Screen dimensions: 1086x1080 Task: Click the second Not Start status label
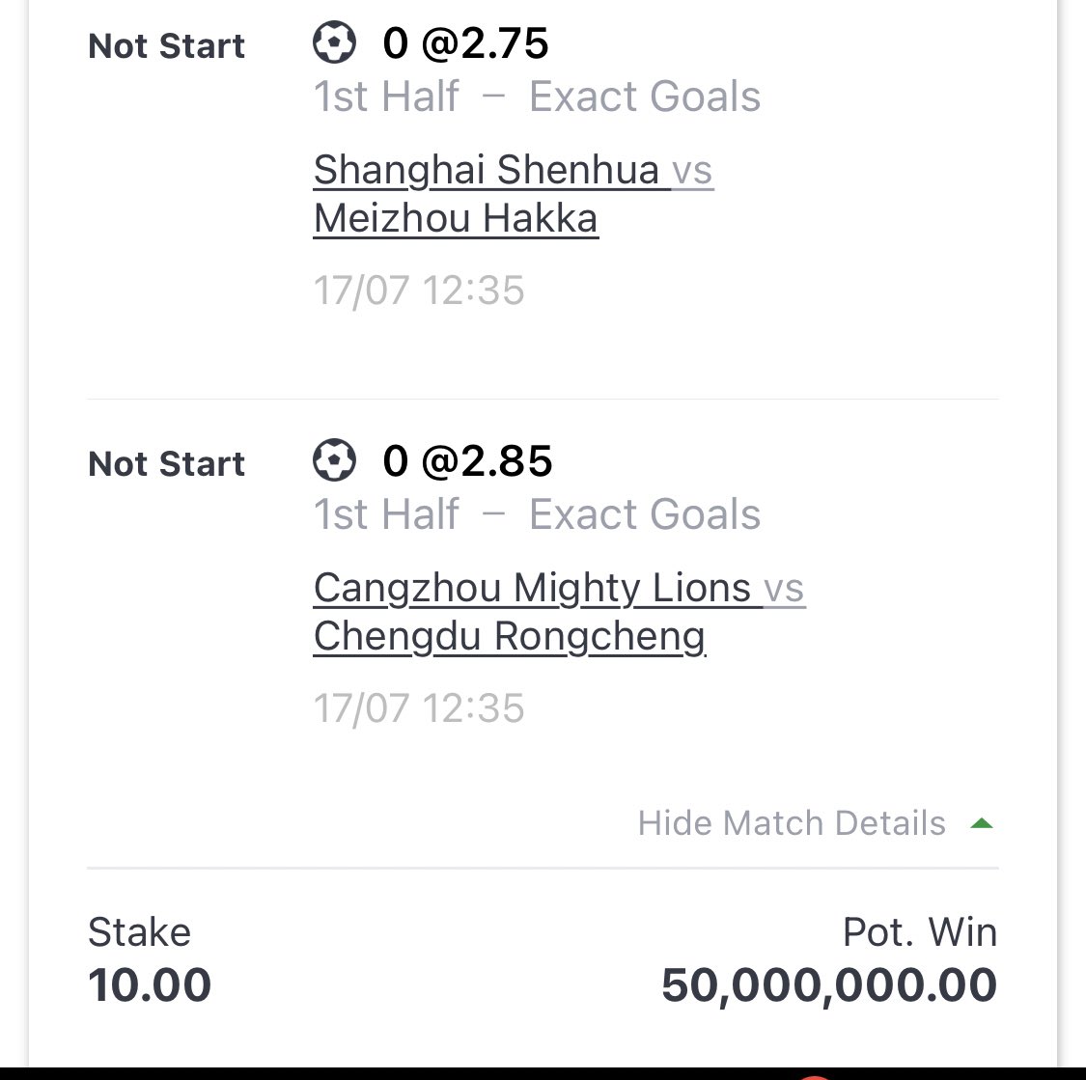click(x=166, y=464)
